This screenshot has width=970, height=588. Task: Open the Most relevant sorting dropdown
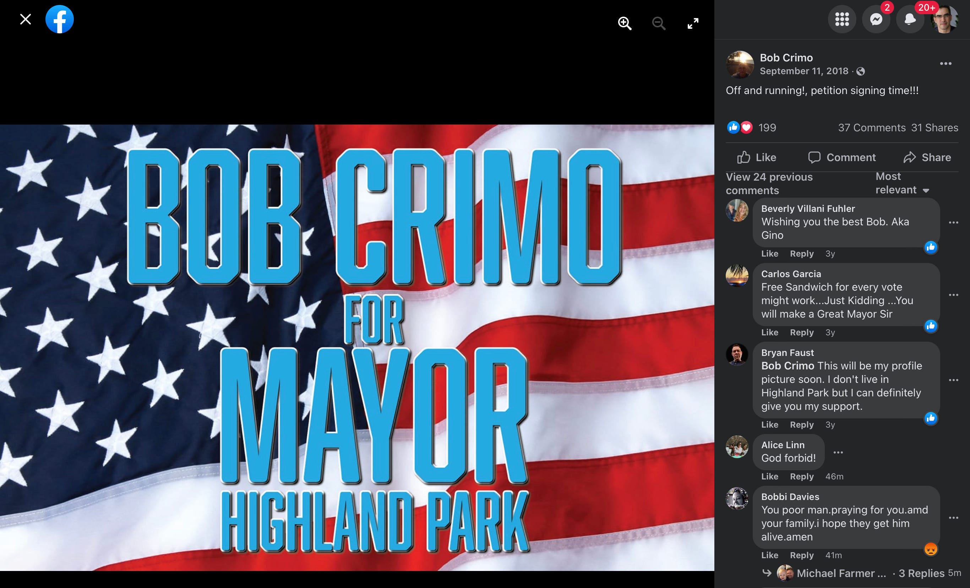tap(902, 183)
